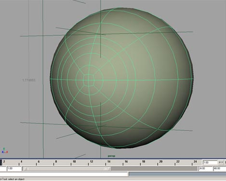Click the dark current-frame indicator on timeline
The image size is (226, 181).
1,162
